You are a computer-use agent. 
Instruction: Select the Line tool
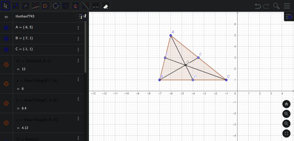tap(26, 6)
